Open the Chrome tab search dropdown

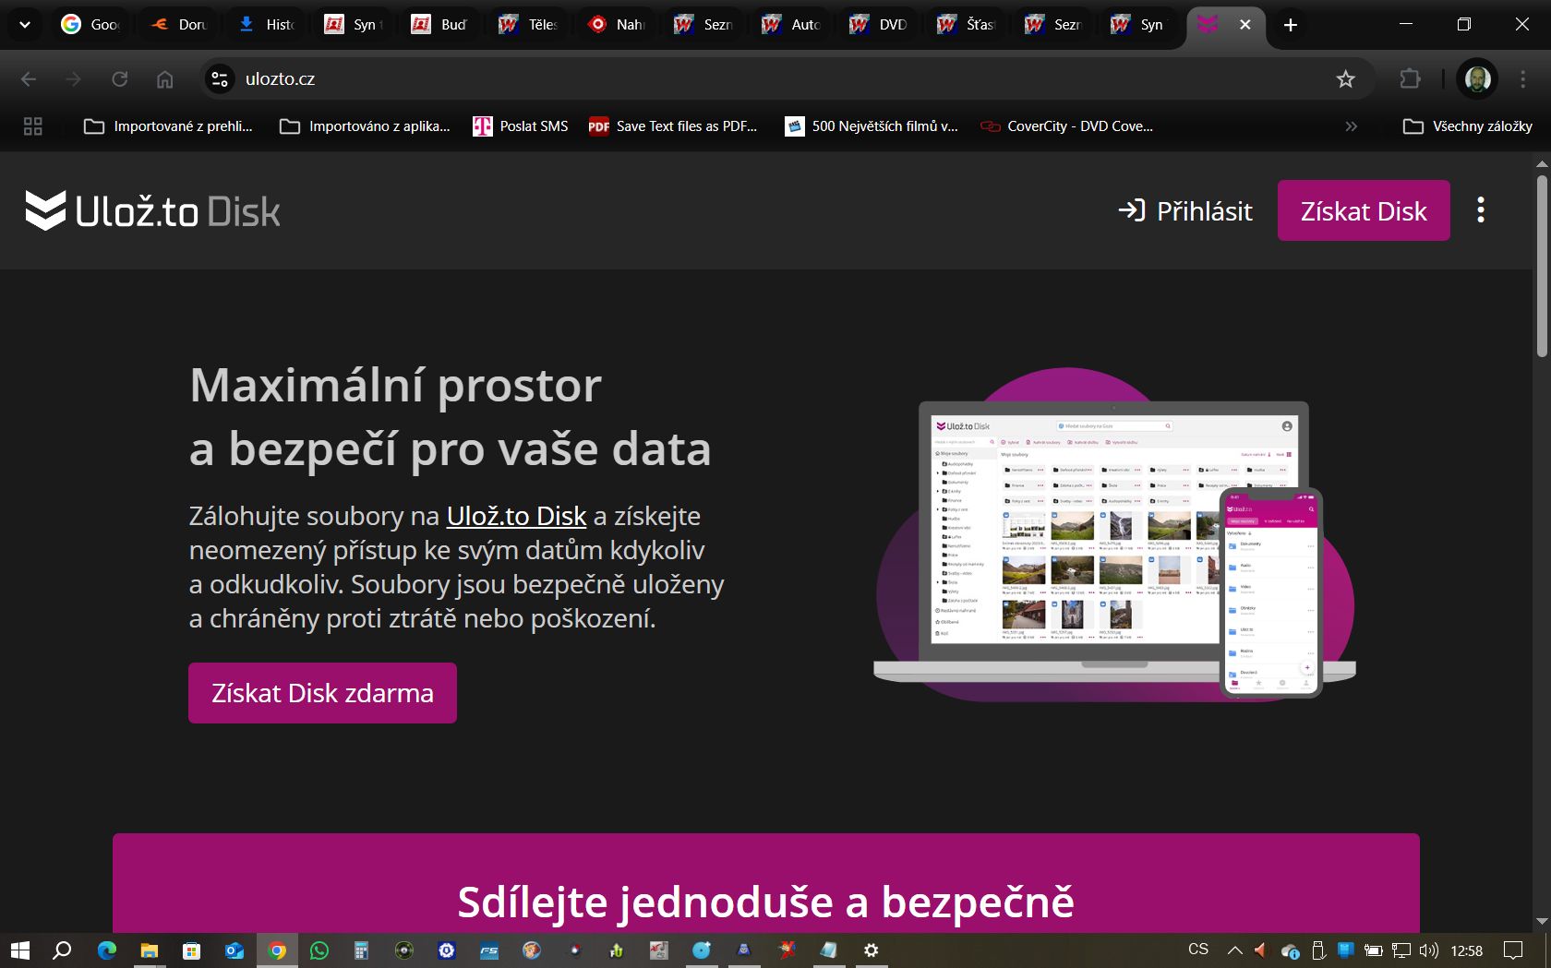tap(25, 25)
